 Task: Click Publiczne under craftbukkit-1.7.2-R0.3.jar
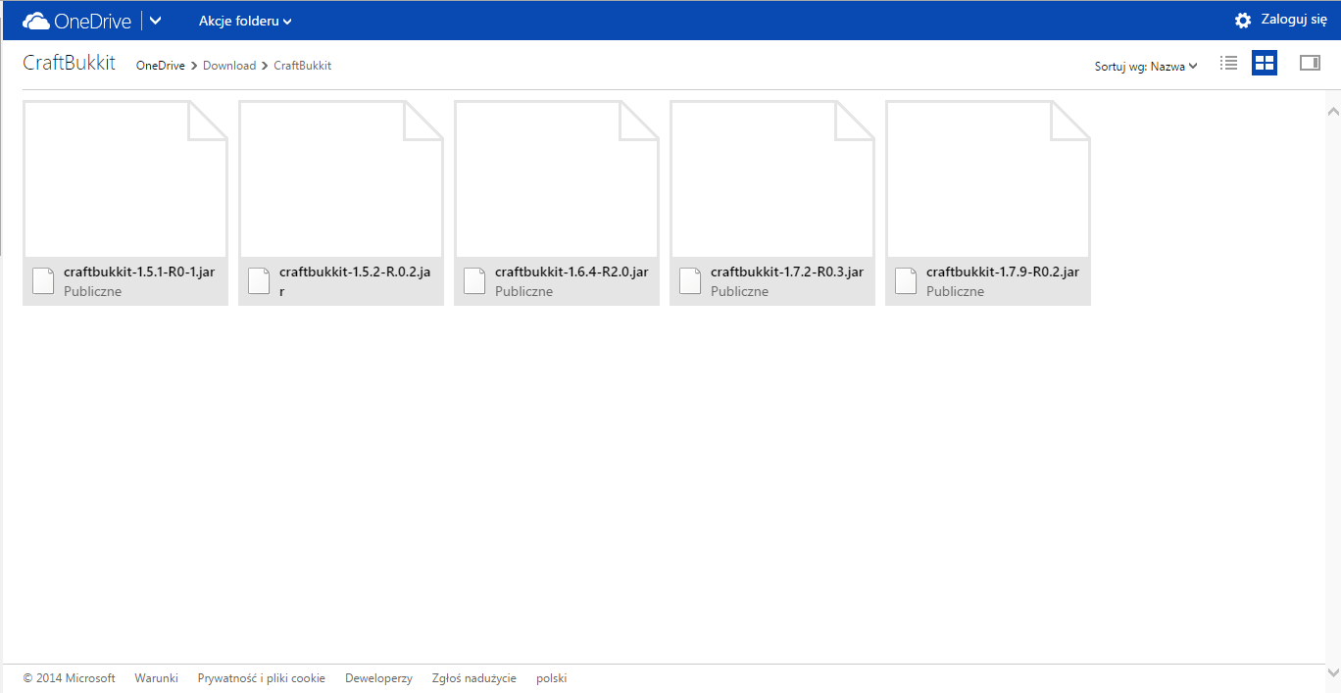[740, 291]
